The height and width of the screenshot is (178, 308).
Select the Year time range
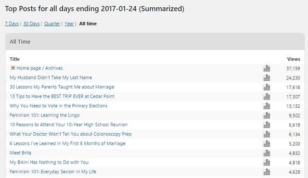point(69,24)
